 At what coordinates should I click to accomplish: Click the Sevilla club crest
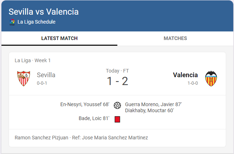pos(24,78)
